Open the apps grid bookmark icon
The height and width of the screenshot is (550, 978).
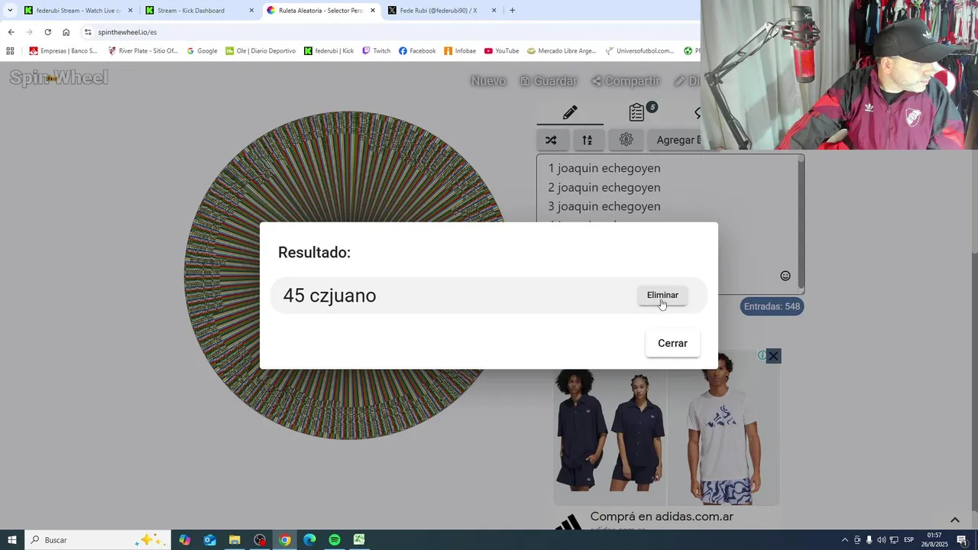tap(10, 51)
